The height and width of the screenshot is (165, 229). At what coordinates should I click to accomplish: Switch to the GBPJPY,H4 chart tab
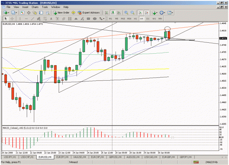(186, 157)
